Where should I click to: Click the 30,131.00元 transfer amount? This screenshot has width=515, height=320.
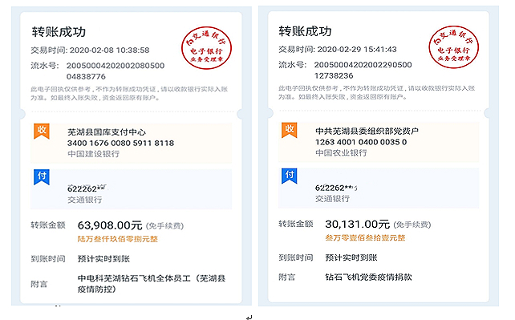click(357, 225)
